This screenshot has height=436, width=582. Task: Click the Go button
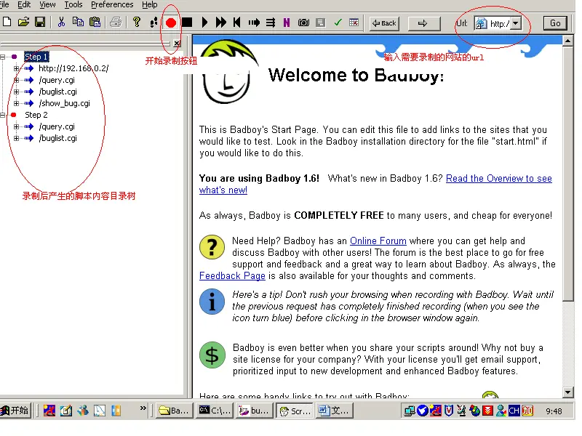click(555, 23)
